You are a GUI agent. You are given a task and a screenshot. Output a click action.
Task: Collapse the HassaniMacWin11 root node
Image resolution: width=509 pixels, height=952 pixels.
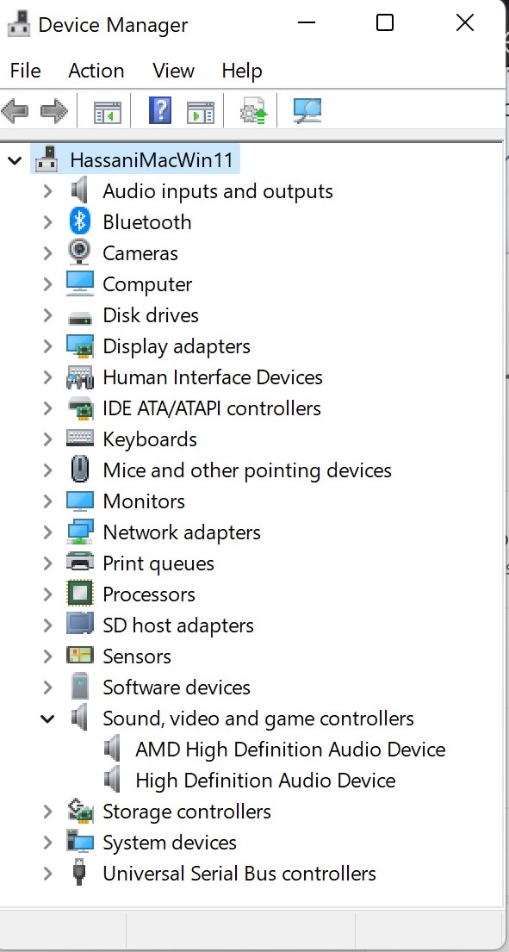[15, 160]
